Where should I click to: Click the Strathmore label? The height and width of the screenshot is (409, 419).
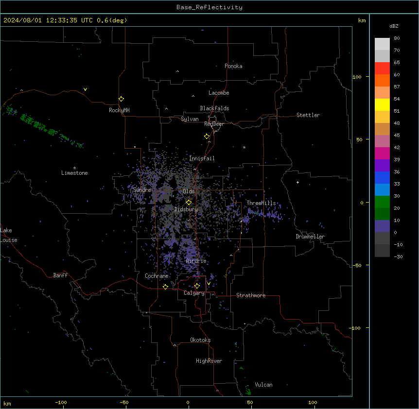pos(251,295)
